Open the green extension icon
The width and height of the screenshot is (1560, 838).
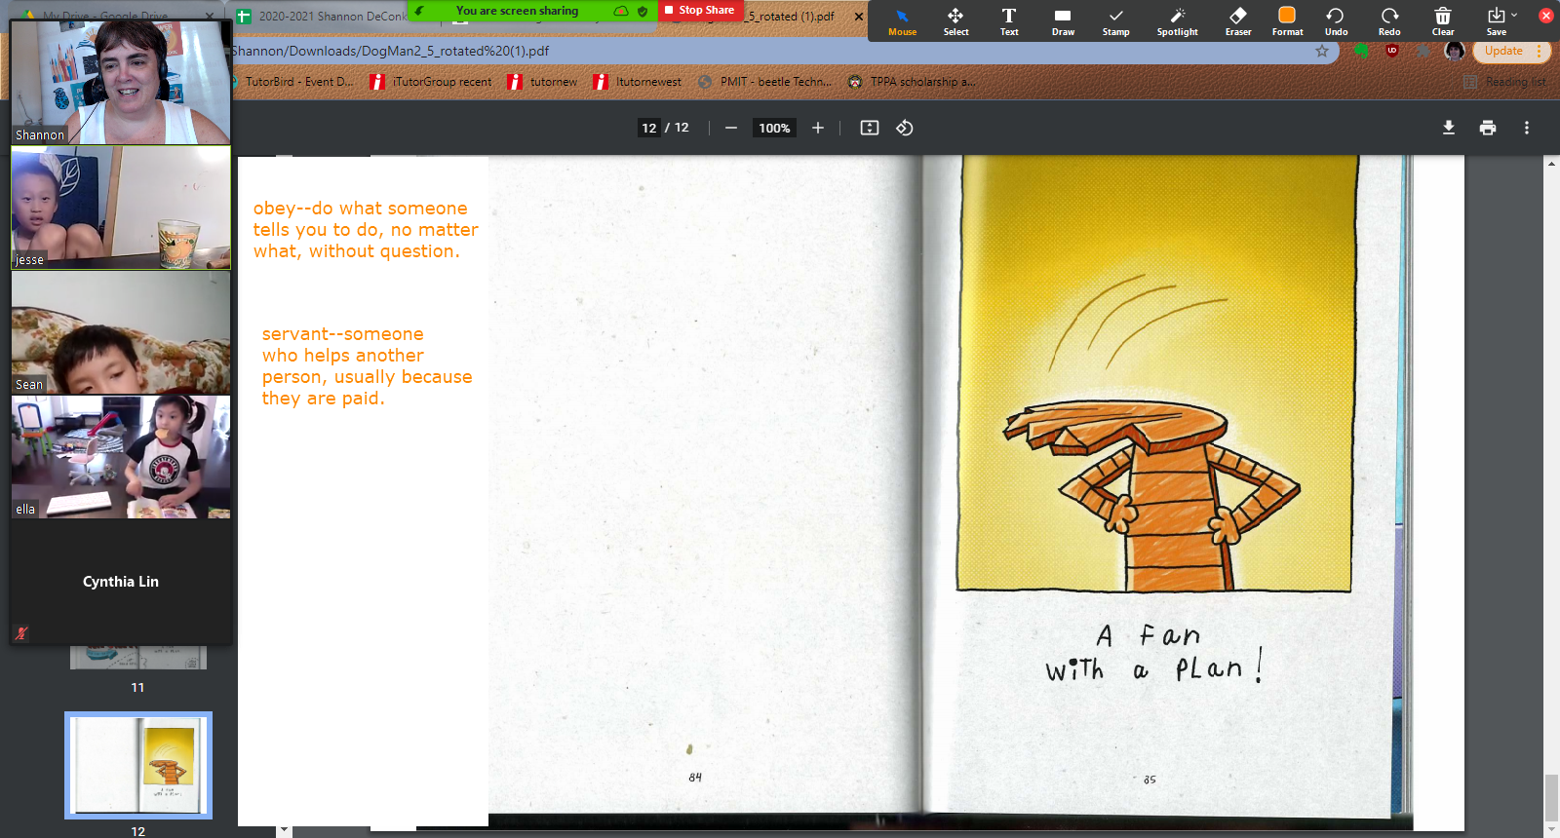click(x=1362, y=51)
